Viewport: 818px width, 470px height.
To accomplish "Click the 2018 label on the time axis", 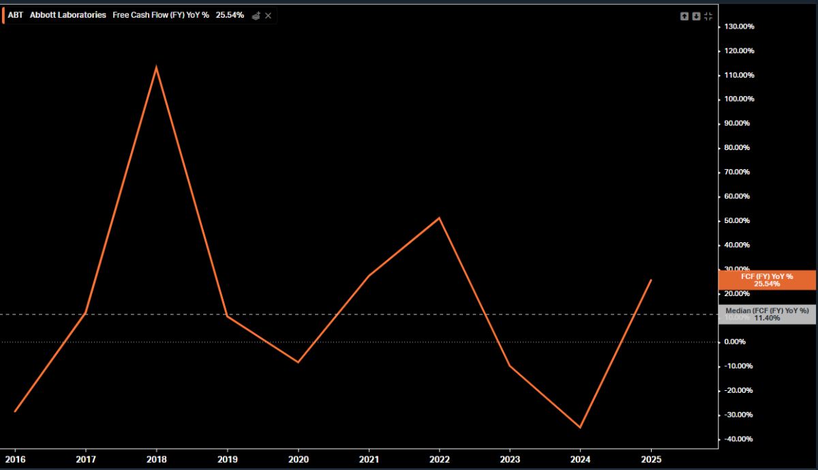I will pos(157,459).
